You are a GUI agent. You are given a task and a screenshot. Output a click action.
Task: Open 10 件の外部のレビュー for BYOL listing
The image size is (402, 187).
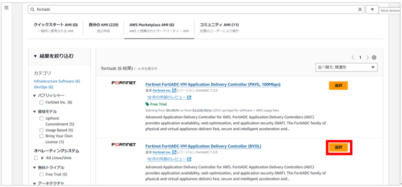point(166,159)
